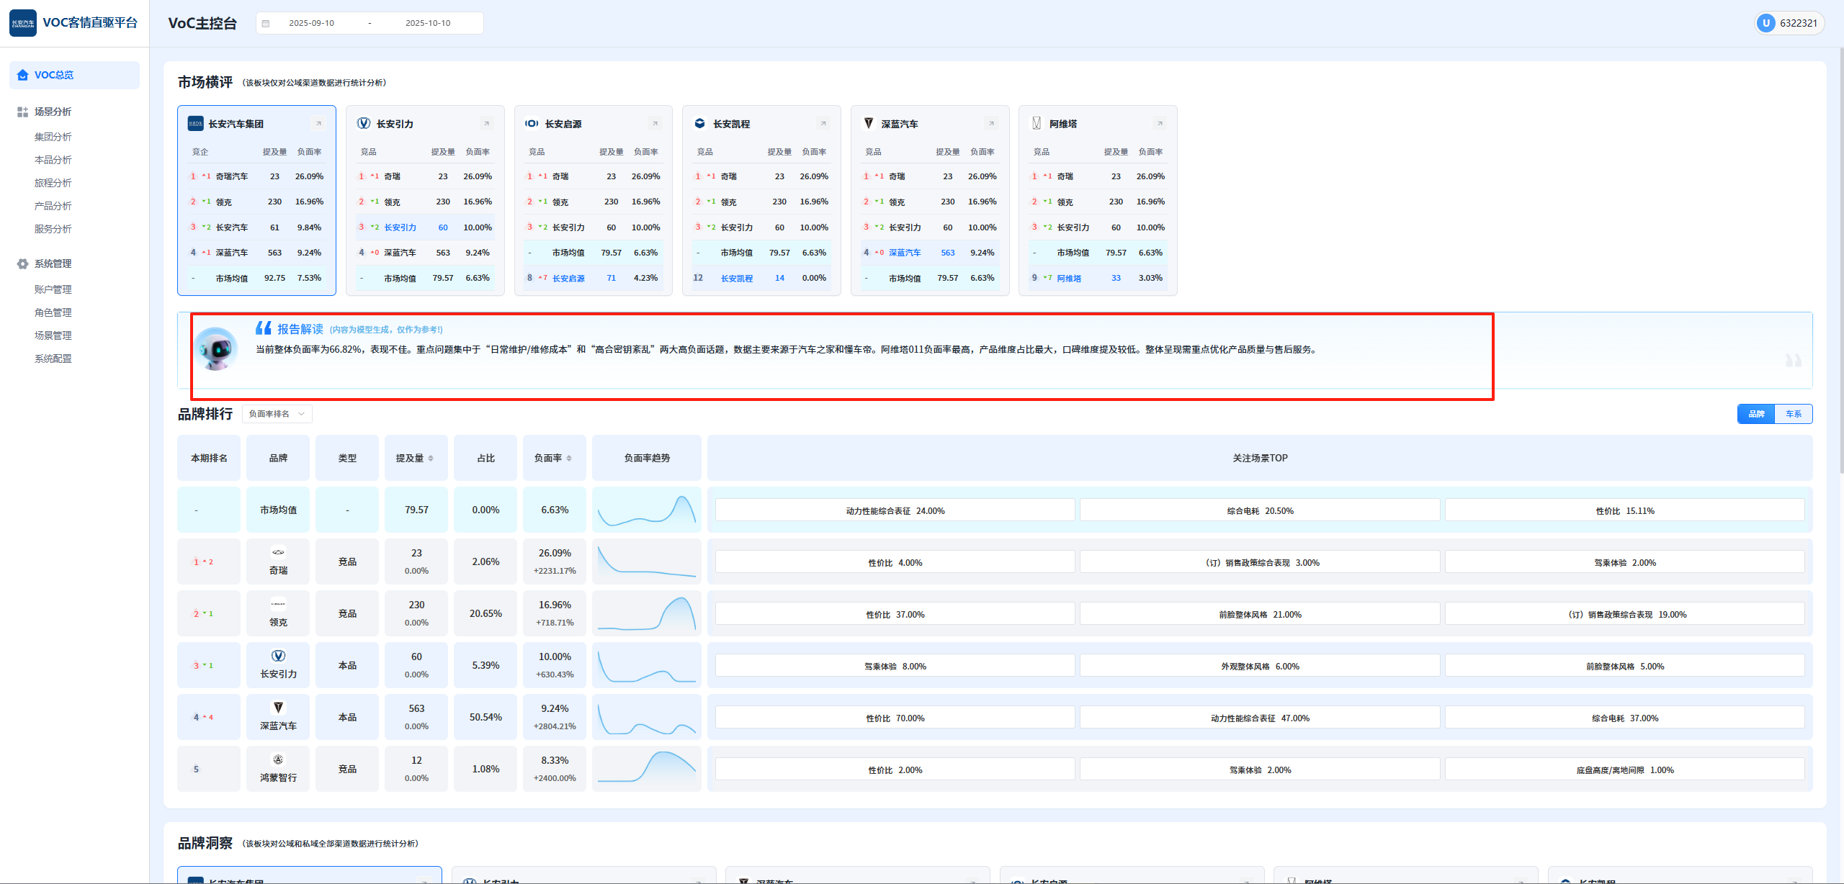Click the 长安启源 link in card
The width and height of the screenshot is (1844, 884).
[568, 279]
